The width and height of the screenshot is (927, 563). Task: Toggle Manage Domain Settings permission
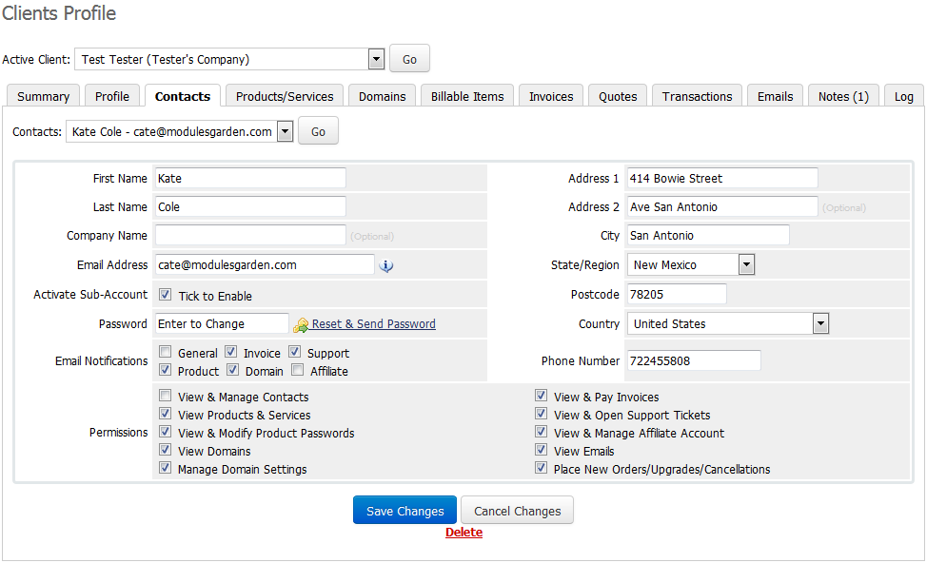[165, 468]
